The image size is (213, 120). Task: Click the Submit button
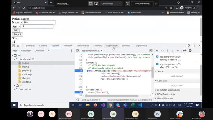click(x=18, y=34)
